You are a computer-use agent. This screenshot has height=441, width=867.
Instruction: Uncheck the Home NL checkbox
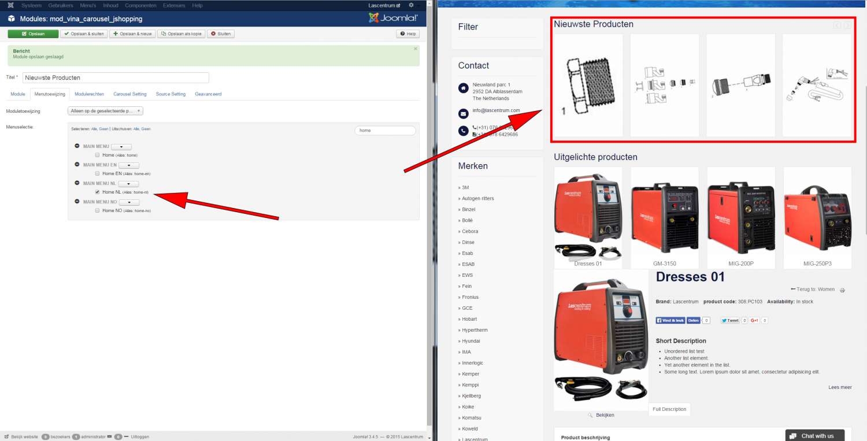coord(98,192)
